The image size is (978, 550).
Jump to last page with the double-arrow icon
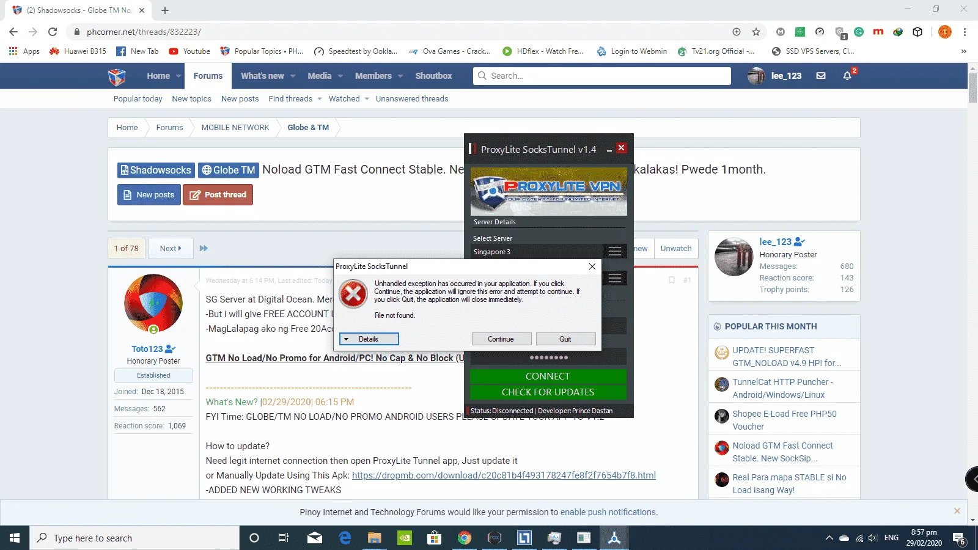click(x=204, y=248)
